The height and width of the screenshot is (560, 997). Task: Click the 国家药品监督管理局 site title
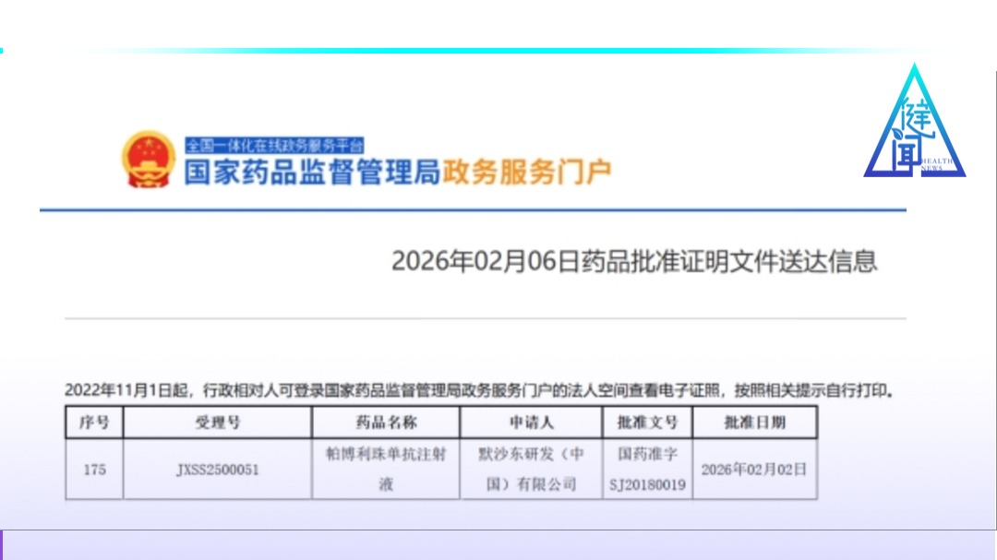312,173
